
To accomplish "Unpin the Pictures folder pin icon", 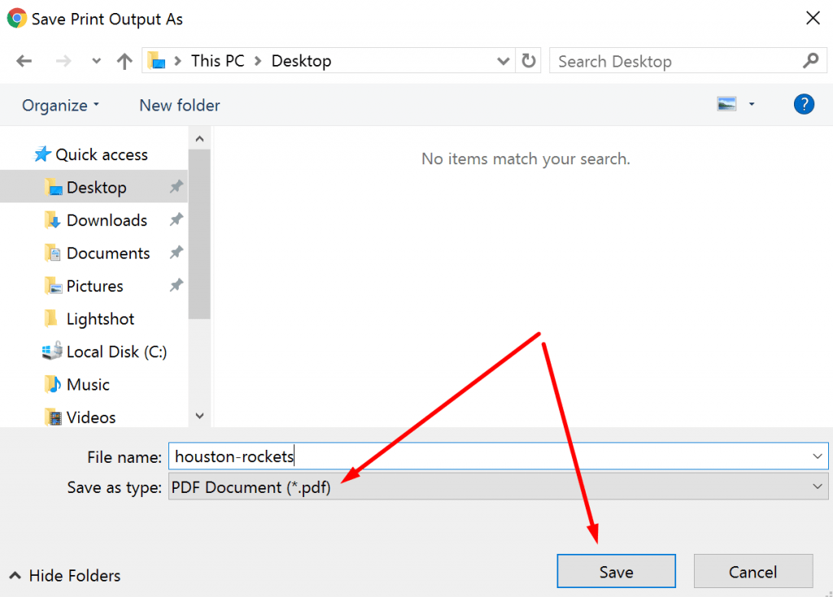I will [x=177, y=285].
